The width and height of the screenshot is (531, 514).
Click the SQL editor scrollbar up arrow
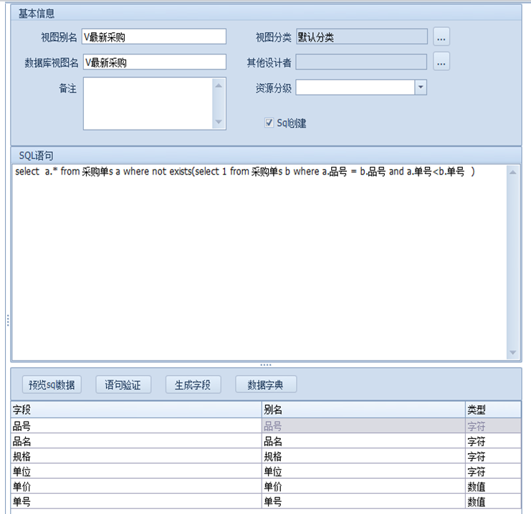coord(512,172)
